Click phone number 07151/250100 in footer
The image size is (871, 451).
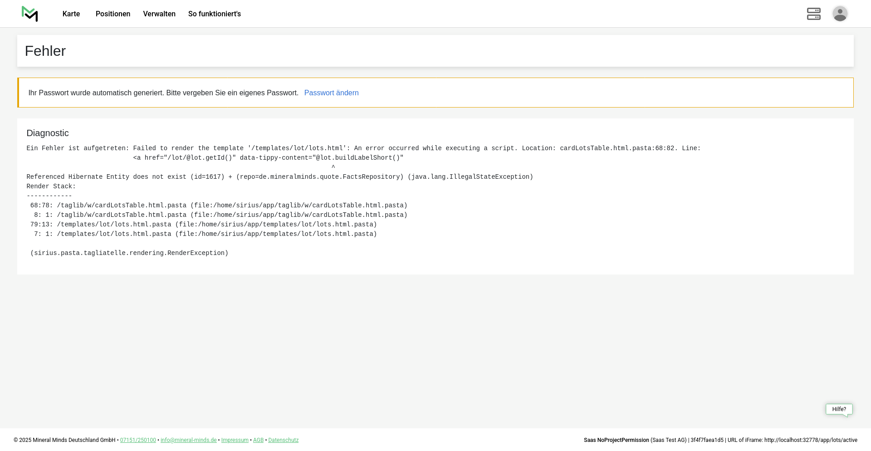(138, 440)
